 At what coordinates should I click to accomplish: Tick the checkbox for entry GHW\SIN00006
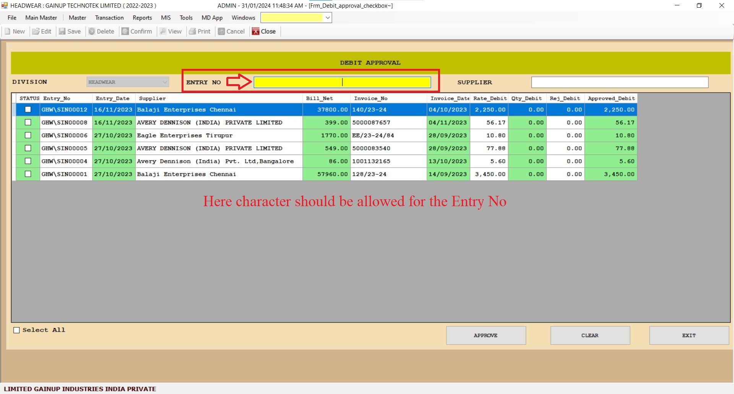pos(28,135)
